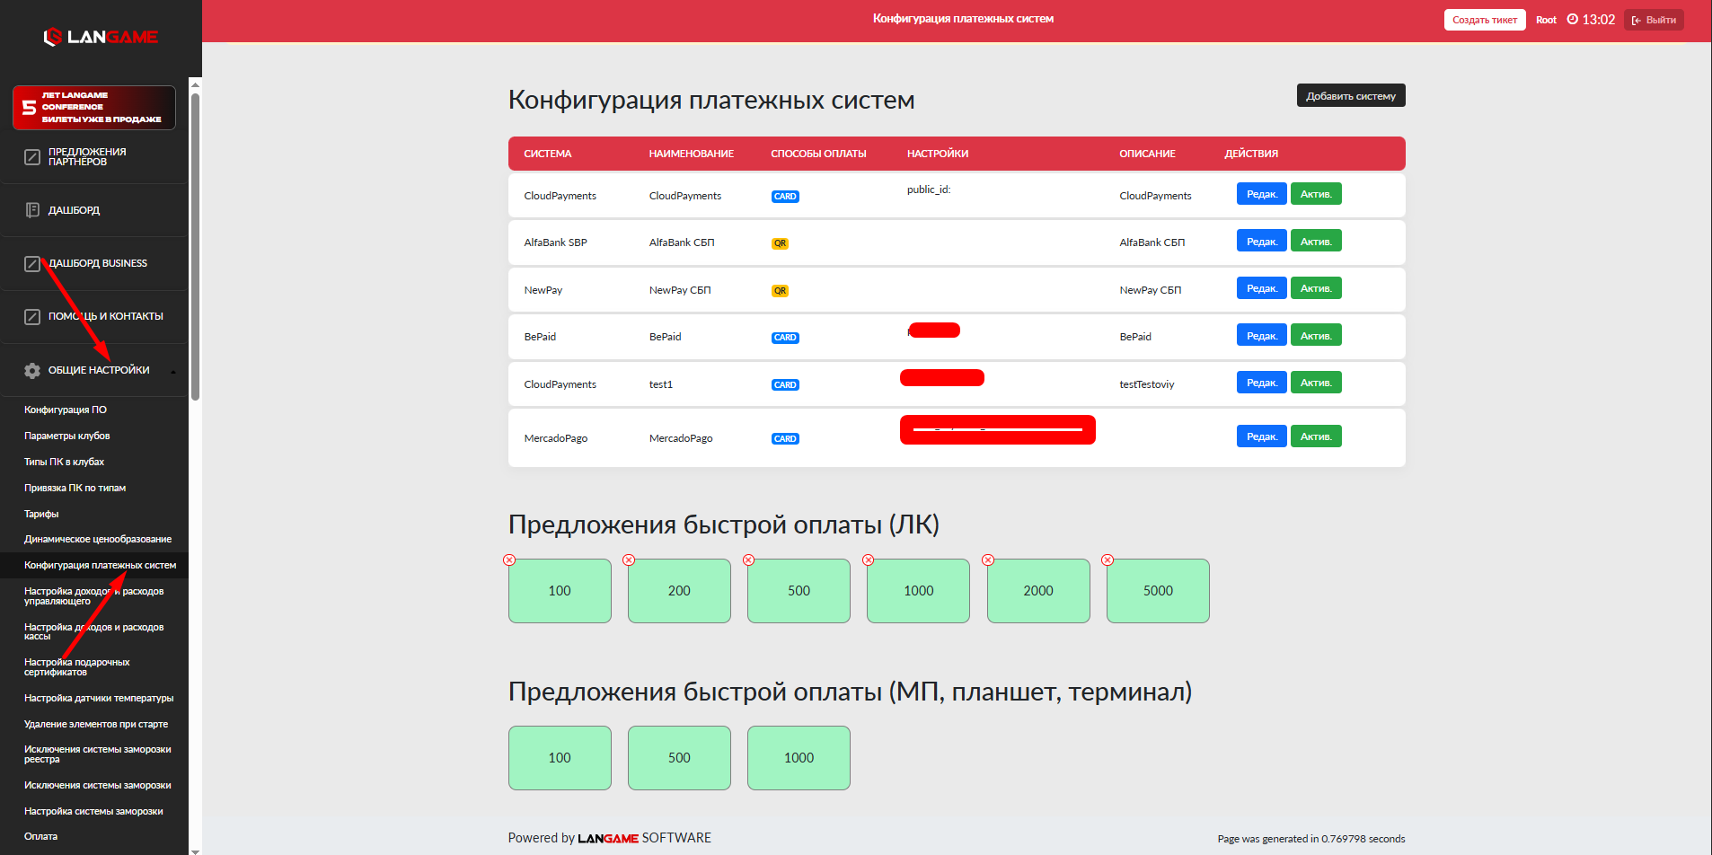The width and height of the screenshot is (1712, 855).
Task: Activate the test1 payment system
Action: click(1316, 383)
